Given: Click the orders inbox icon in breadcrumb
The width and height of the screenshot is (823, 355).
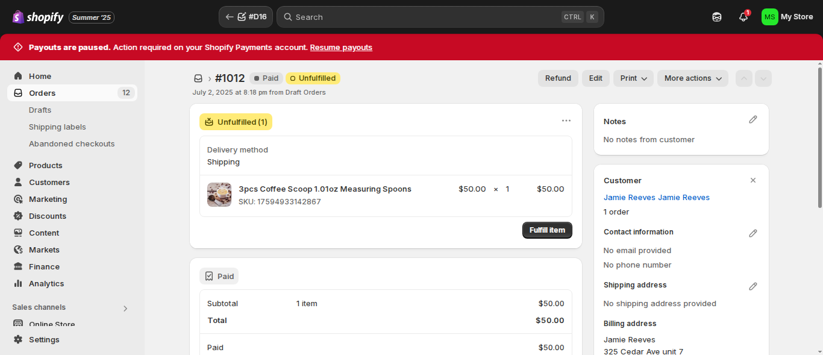Looking at the screenshot, I should 198,78.
